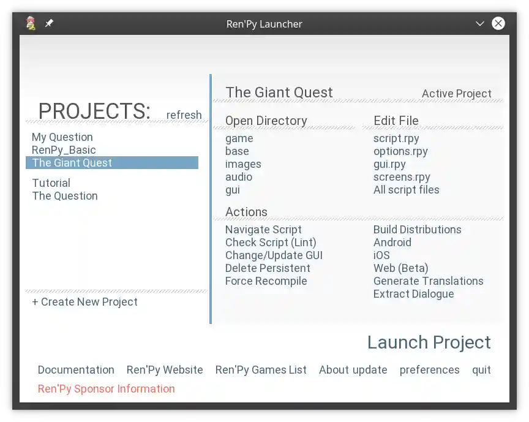The height and width of the screenshot is (422, 529).
Task: Edit the options.rpy file
Action: 400,151
